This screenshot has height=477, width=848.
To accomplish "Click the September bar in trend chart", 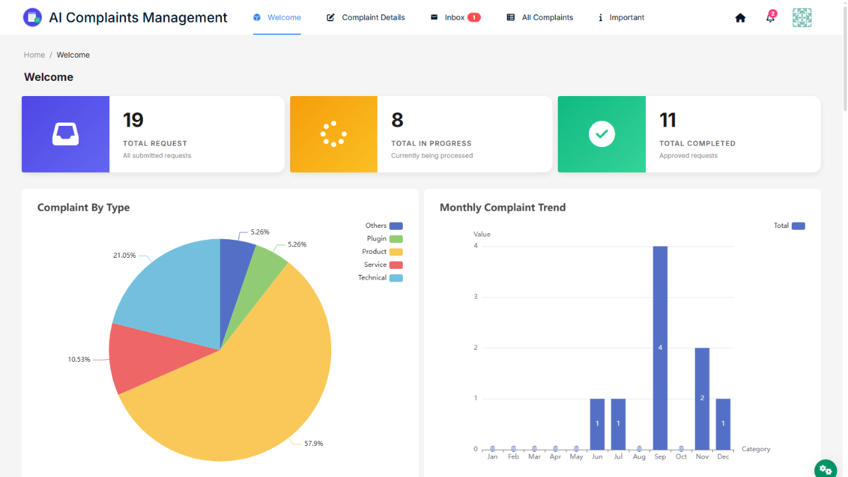I will pos(660,348).
